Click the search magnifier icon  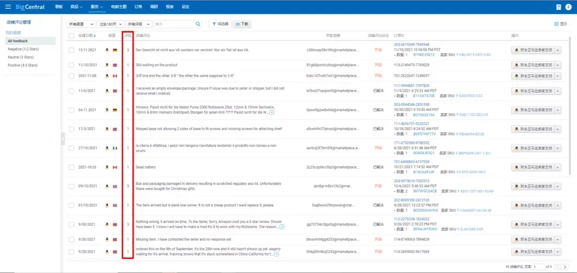click(198, 24)
